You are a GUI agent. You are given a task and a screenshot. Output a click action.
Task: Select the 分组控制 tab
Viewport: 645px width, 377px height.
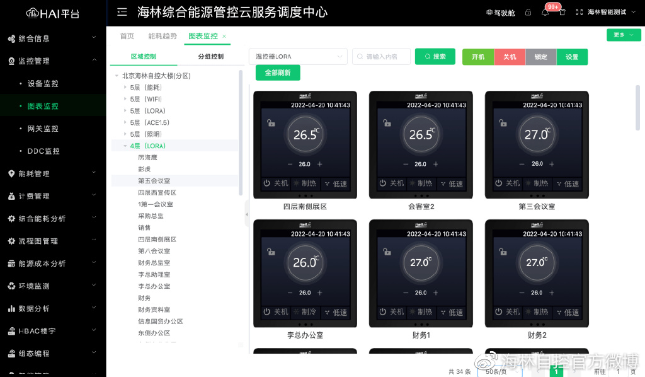[210, 56]
